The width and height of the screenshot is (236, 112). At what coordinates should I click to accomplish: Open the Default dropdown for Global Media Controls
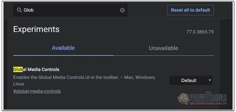pos(191,80)
